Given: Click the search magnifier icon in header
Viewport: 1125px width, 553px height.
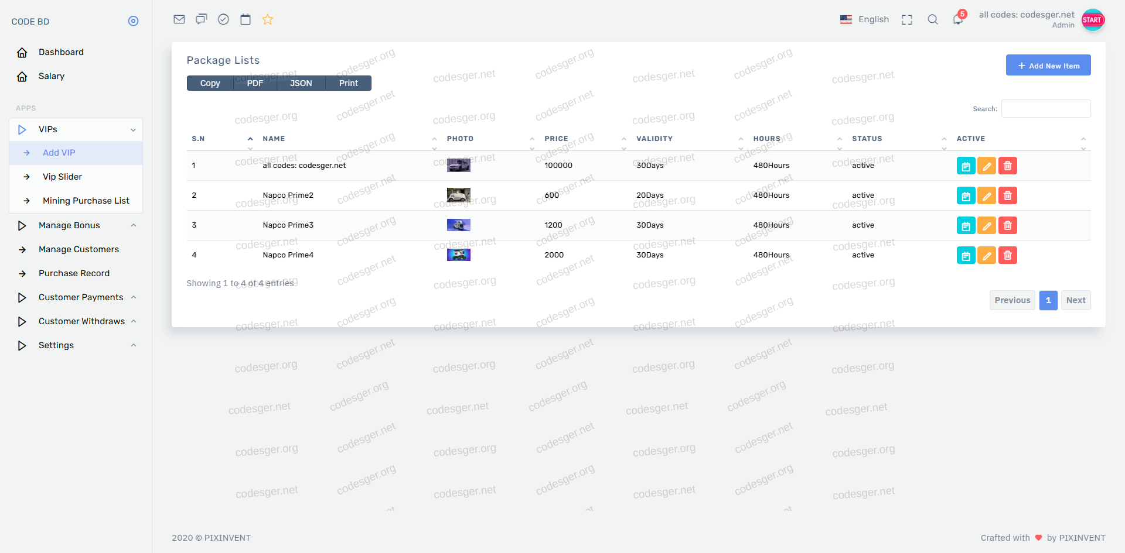Looking at the screenshot, I should point(933,19).
